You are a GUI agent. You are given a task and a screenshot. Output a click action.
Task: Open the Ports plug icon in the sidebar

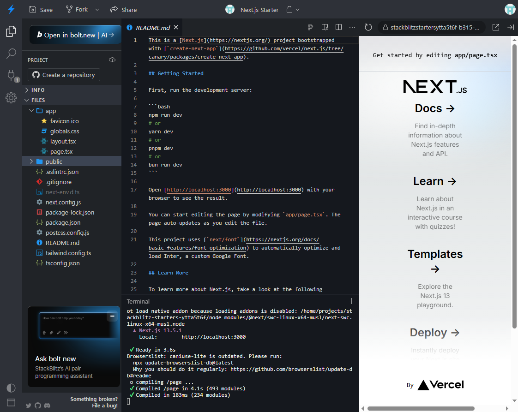[x=11, y=76]
